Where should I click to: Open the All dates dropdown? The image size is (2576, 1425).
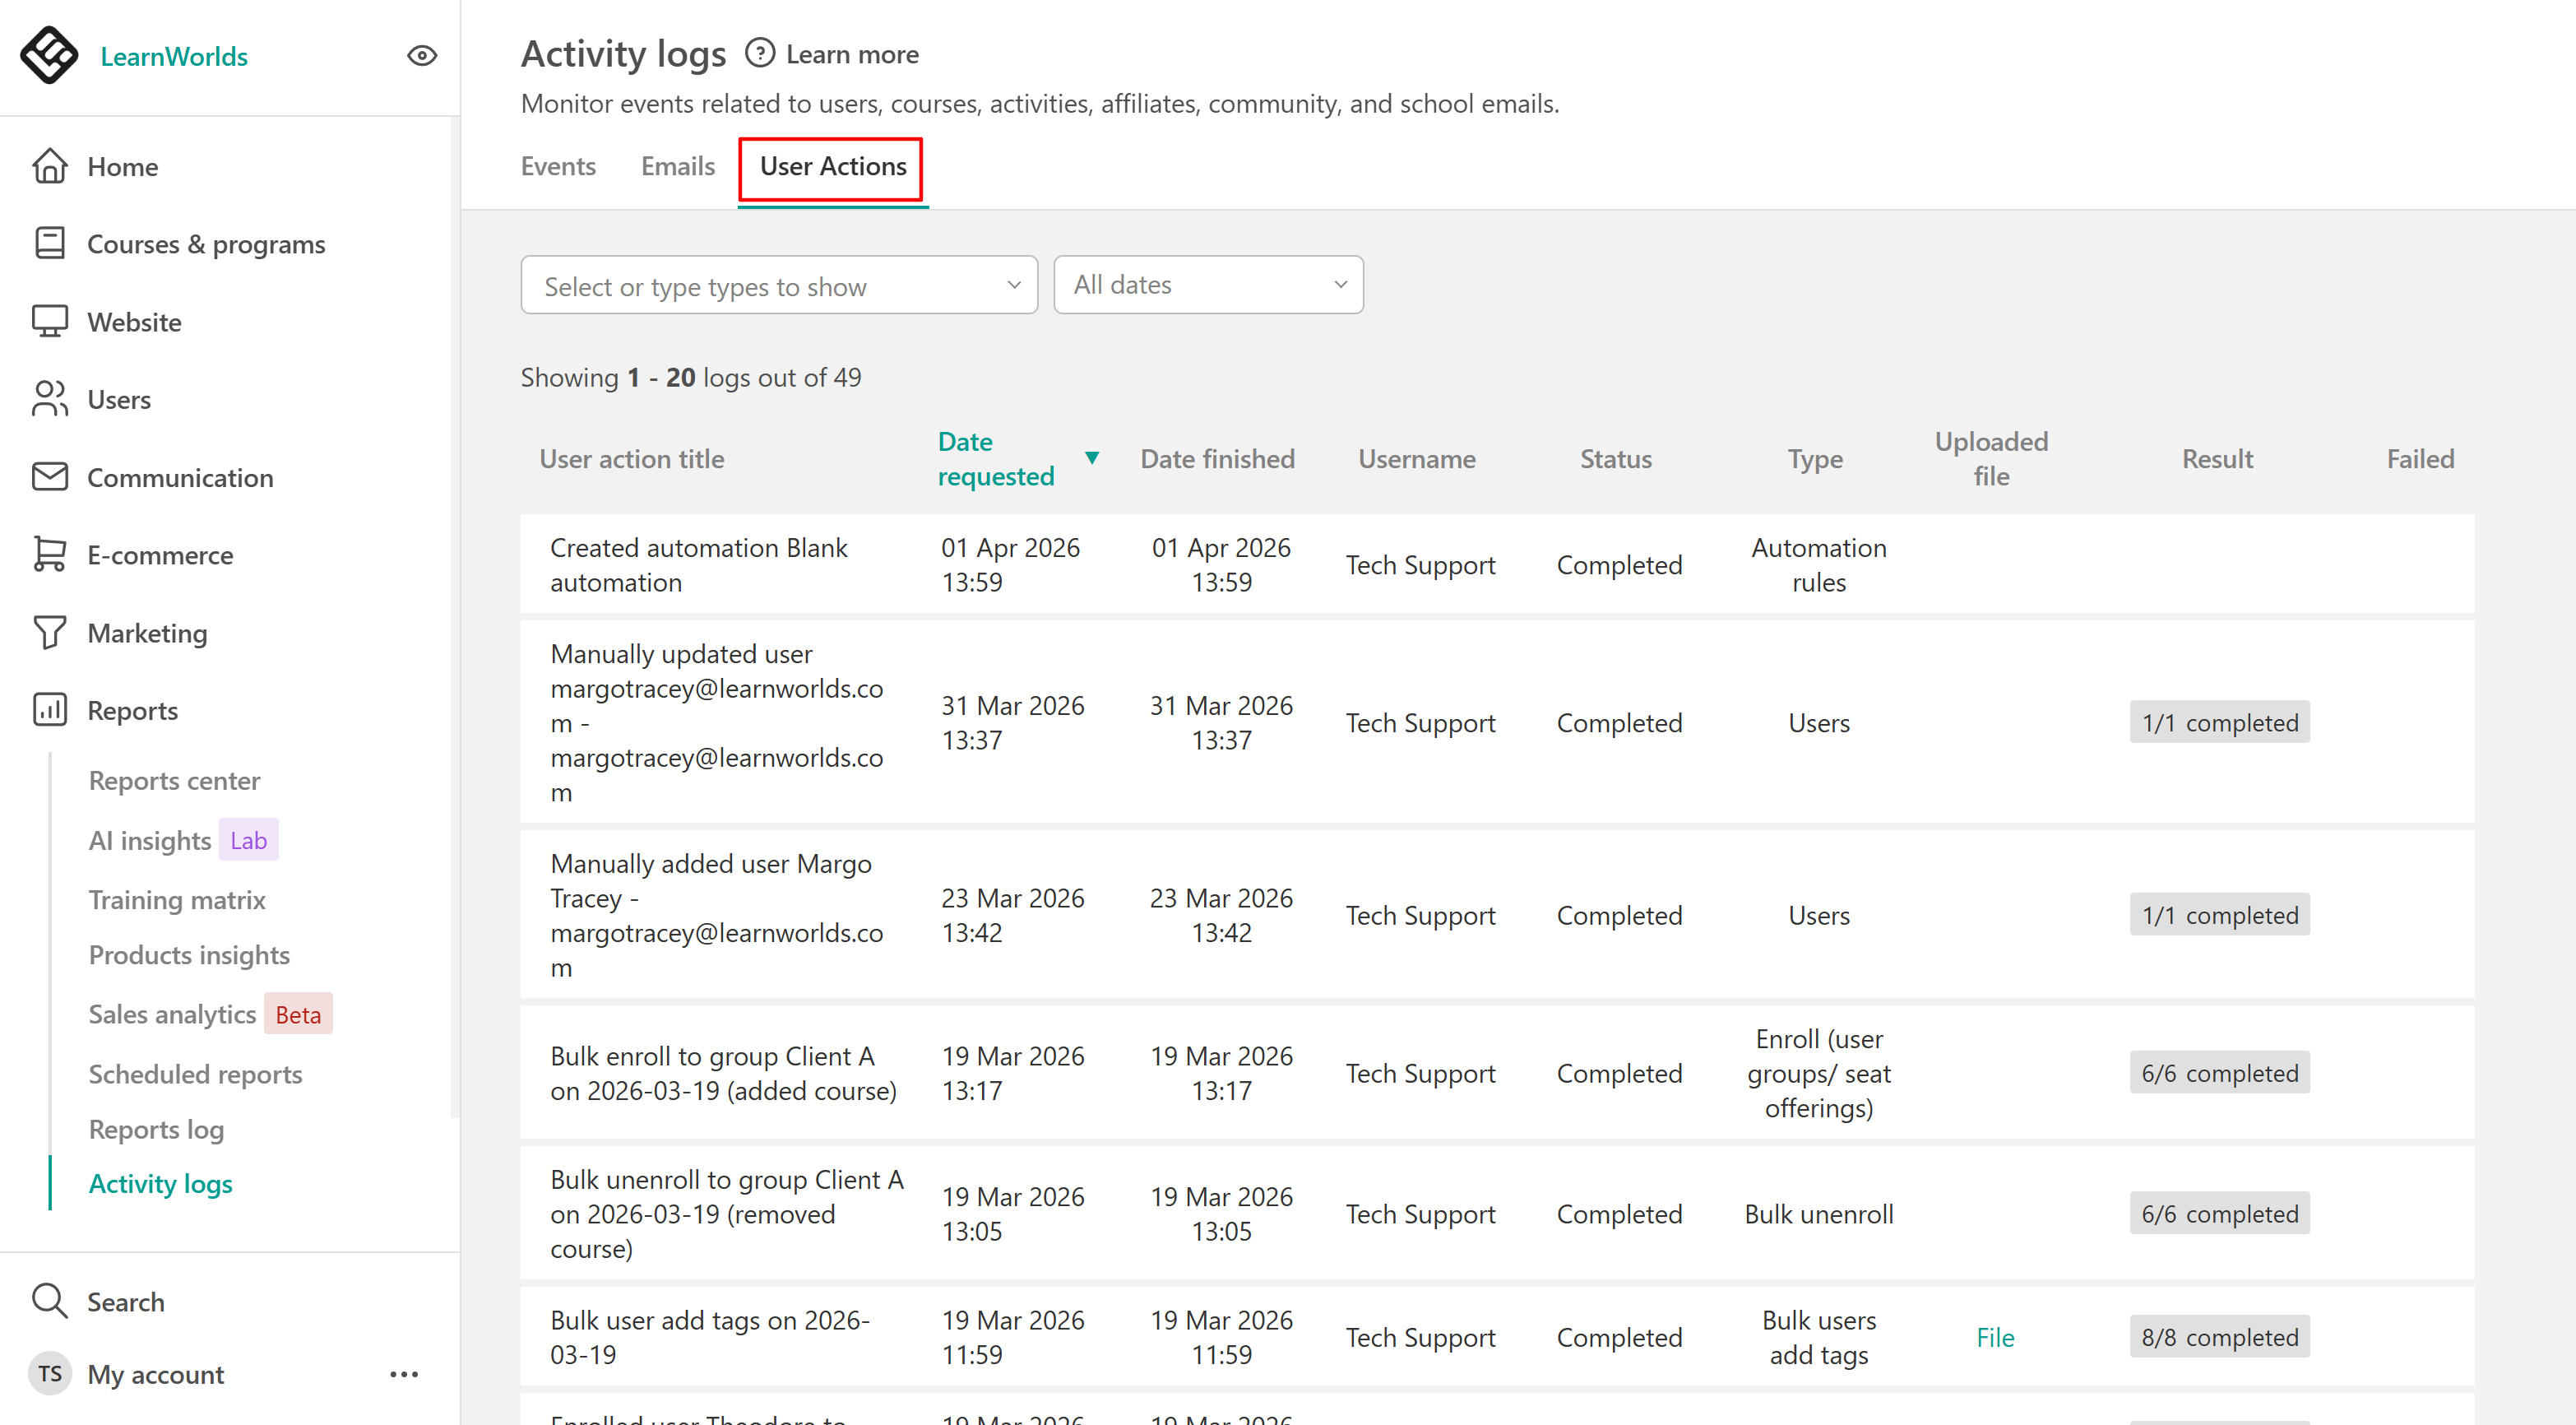pyautogui.click(x=1208, y=285)
